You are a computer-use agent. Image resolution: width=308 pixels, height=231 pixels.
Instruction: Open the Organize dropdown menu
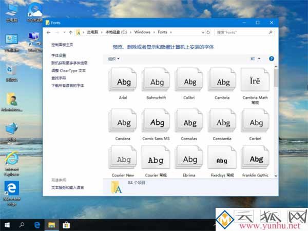[x=114, y=59]
